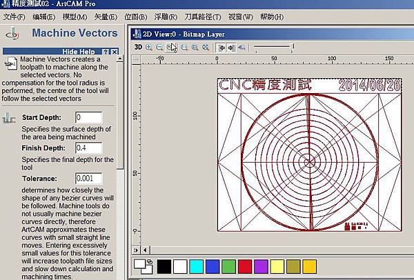Switch to 3D view button
Image resolution: width=414 pixels, height=280 pixels.
[138, 48]
